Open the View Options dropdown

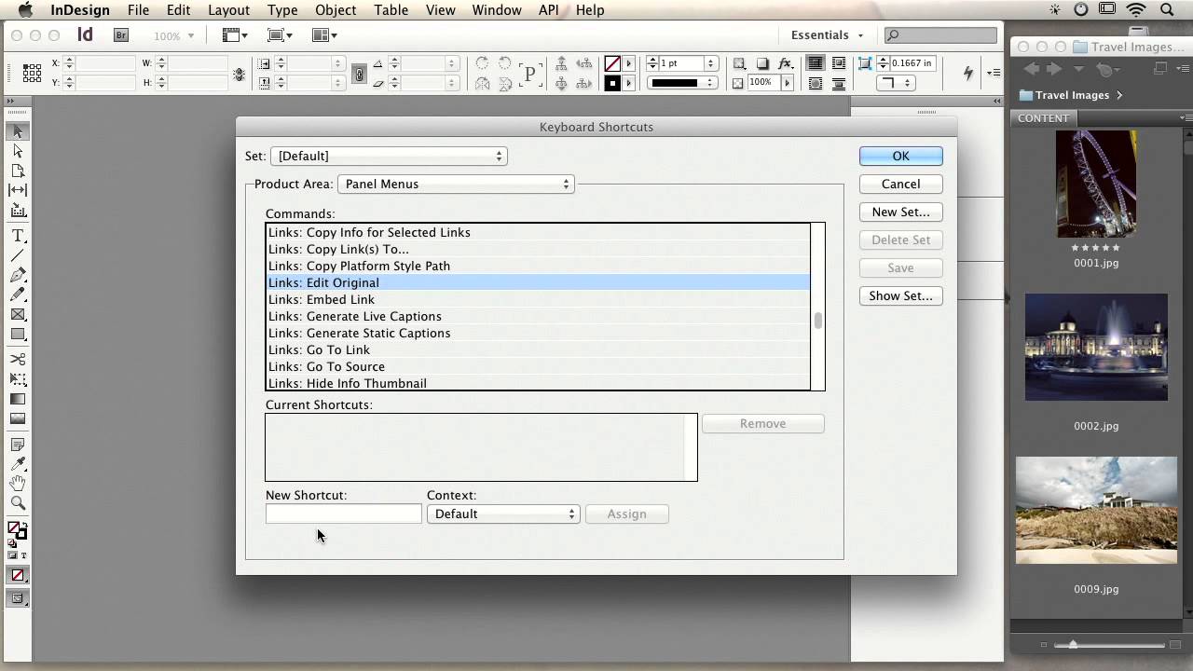[x=235, y=35]
